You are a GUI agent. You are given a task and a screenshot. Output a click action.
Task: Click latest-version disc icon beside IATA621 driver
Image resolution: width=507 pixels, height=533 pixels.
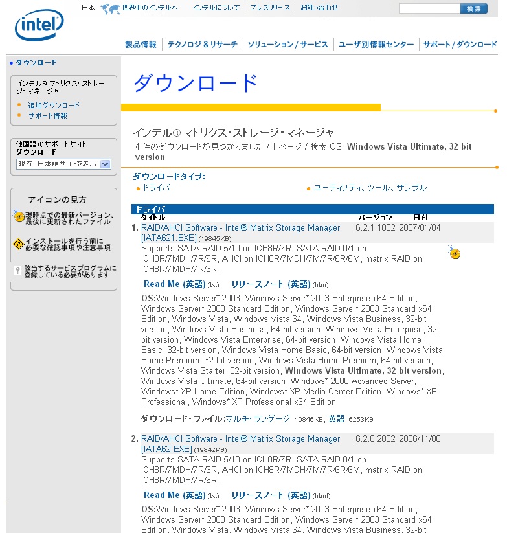click(454, 253)
